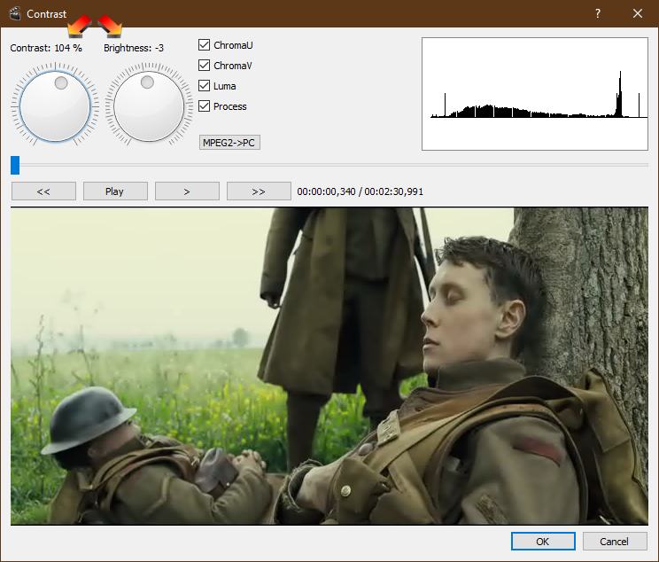Adjust the Brightness dial knob
Image resolution: width=659 pixels, height=562 pixels.
[149, 105]
